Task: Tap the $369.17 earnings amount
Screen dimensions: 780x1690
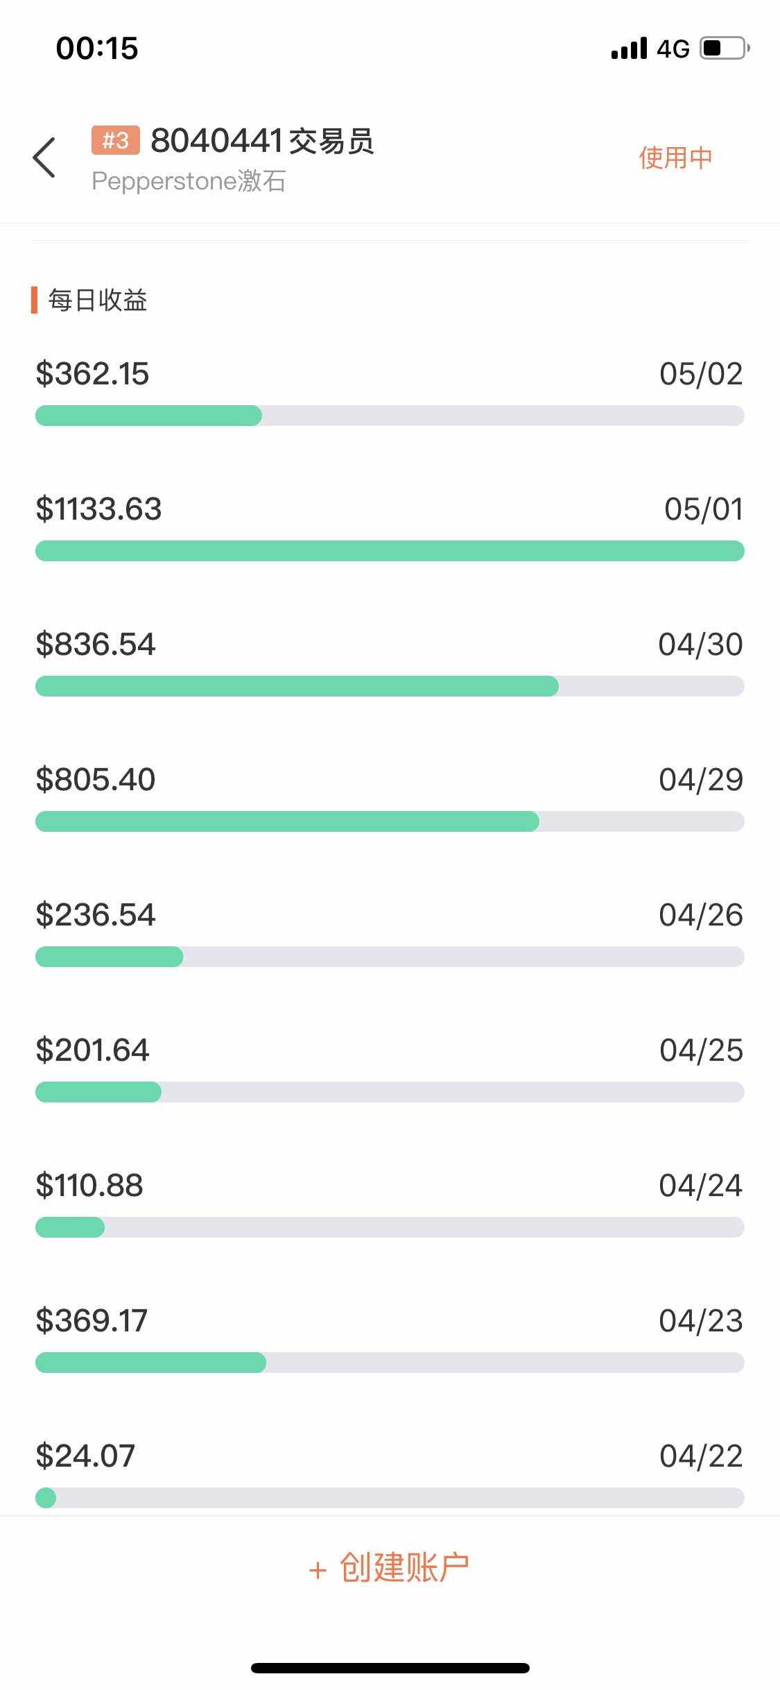Action: (x=92, y=1320)
